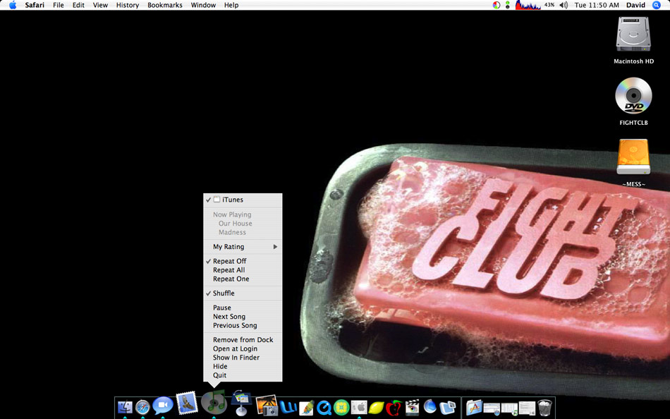Open the blue globe app in Dock
The height and width of the screenshot is (419, 670).
tap(430, 407)
